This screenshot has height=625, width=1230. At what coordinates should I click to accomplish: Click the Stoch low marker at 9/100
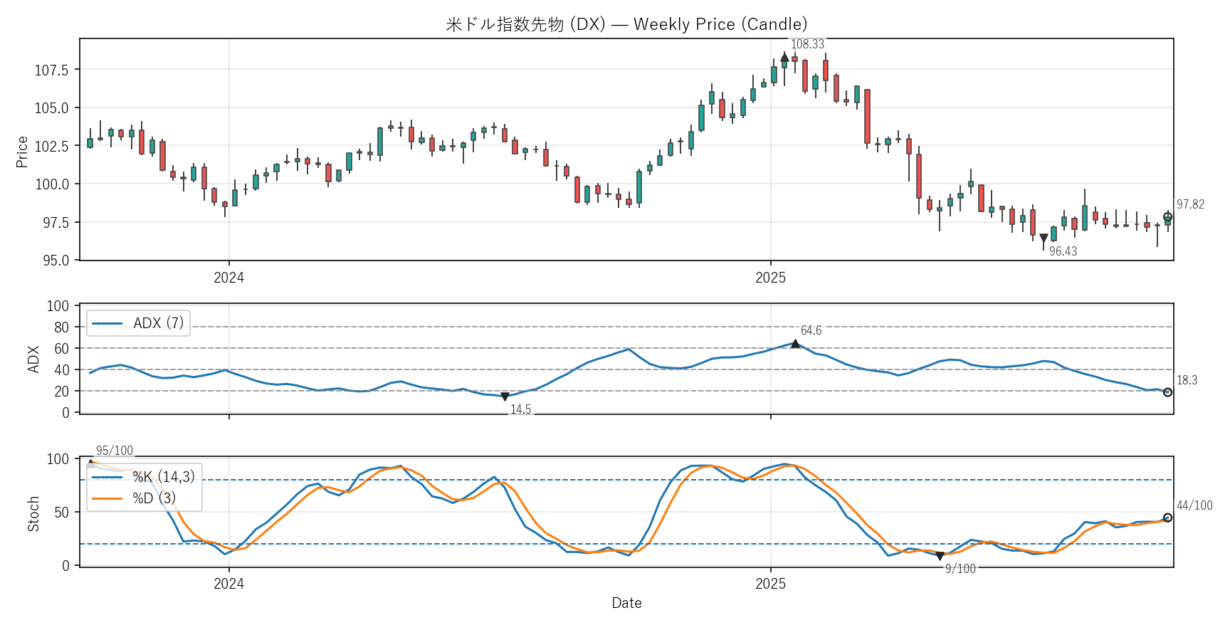pyautogui.click(x=940, y=556)
